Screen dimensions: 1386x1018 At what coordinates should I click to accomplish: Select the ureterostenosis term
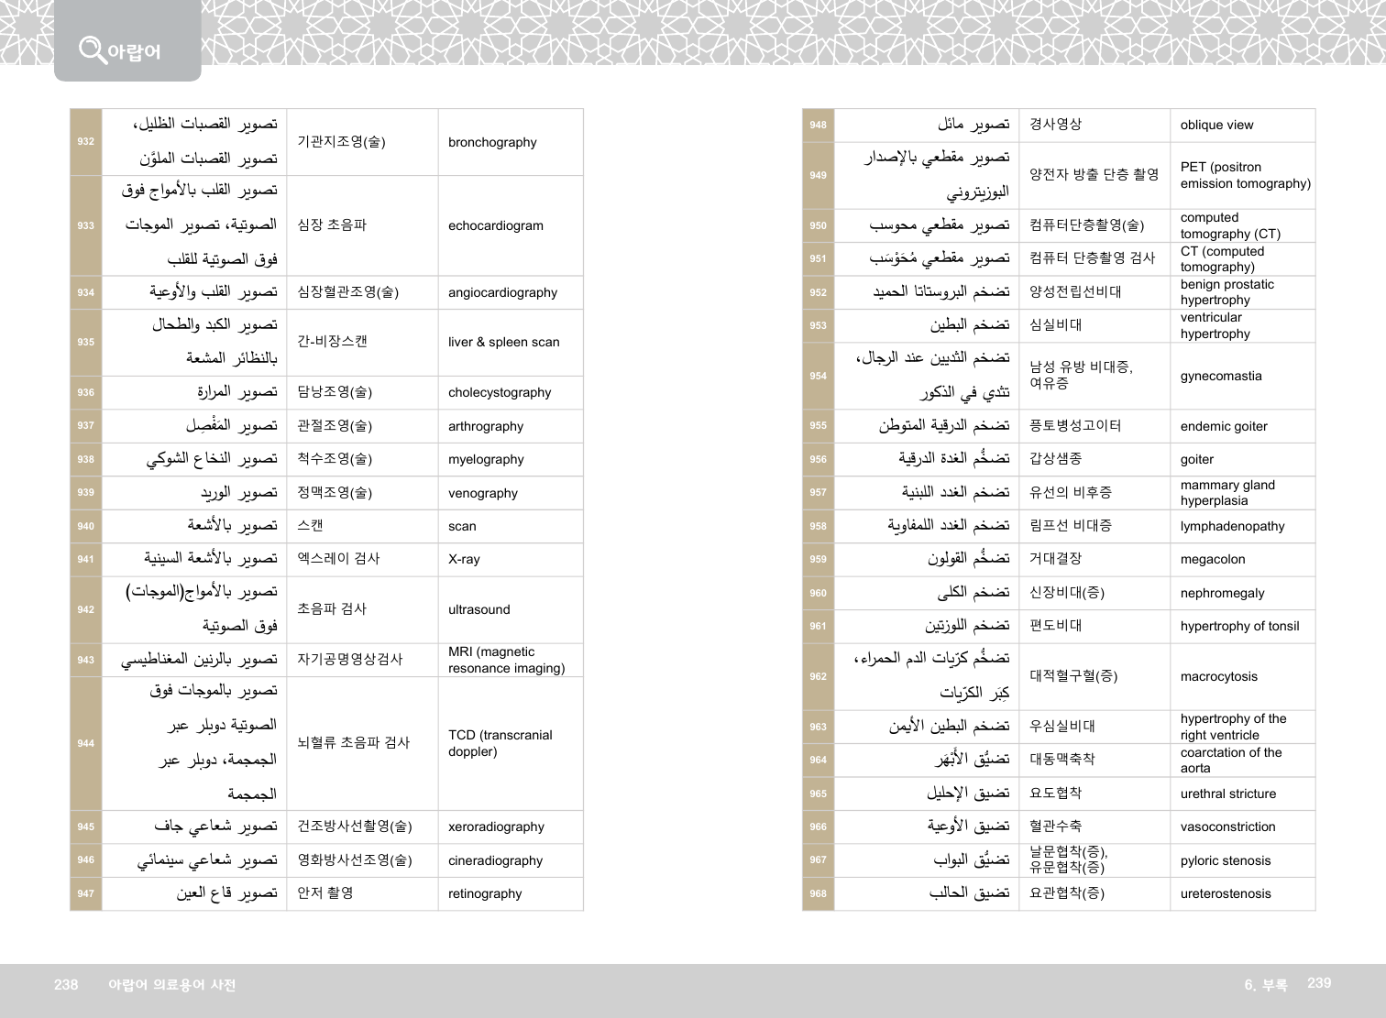[1226, 894]
